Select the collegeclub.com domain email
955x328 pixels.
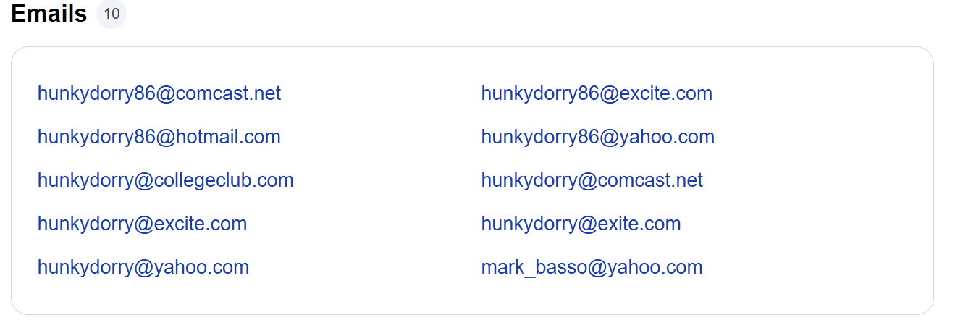166,180
